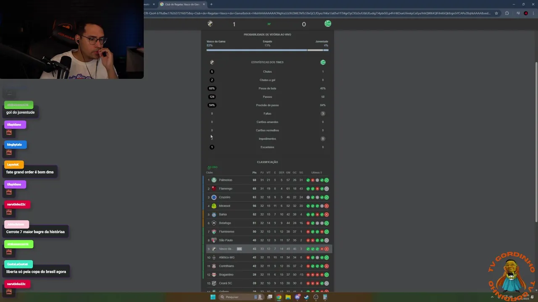Click the Juventude green crest beside the score
538x302 pixels.
click(x=328, y=23)
